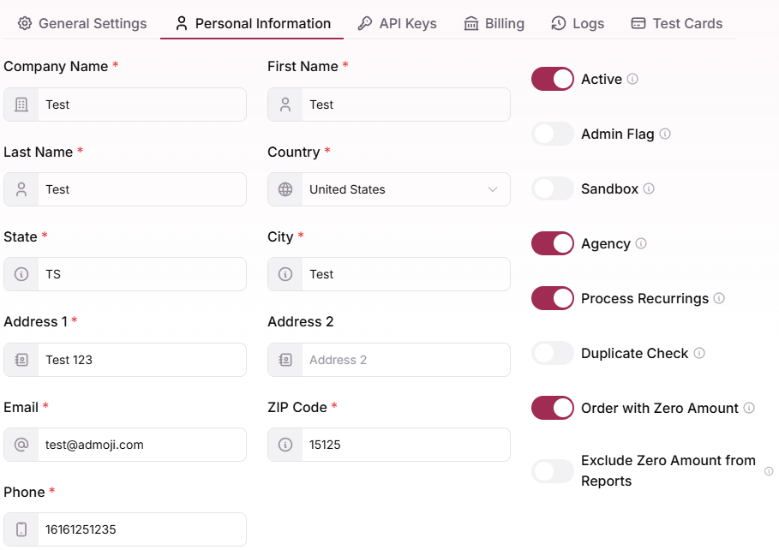Click the City input field

389,274
